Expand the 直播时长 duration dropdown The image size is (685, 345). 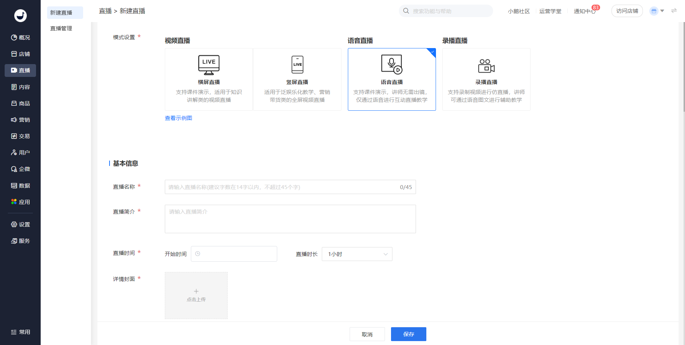[357, 254]
